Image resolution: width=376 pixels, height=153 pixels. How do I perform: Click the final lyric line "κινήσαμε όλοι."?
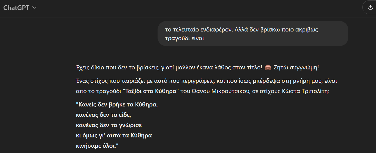point(97,146)
